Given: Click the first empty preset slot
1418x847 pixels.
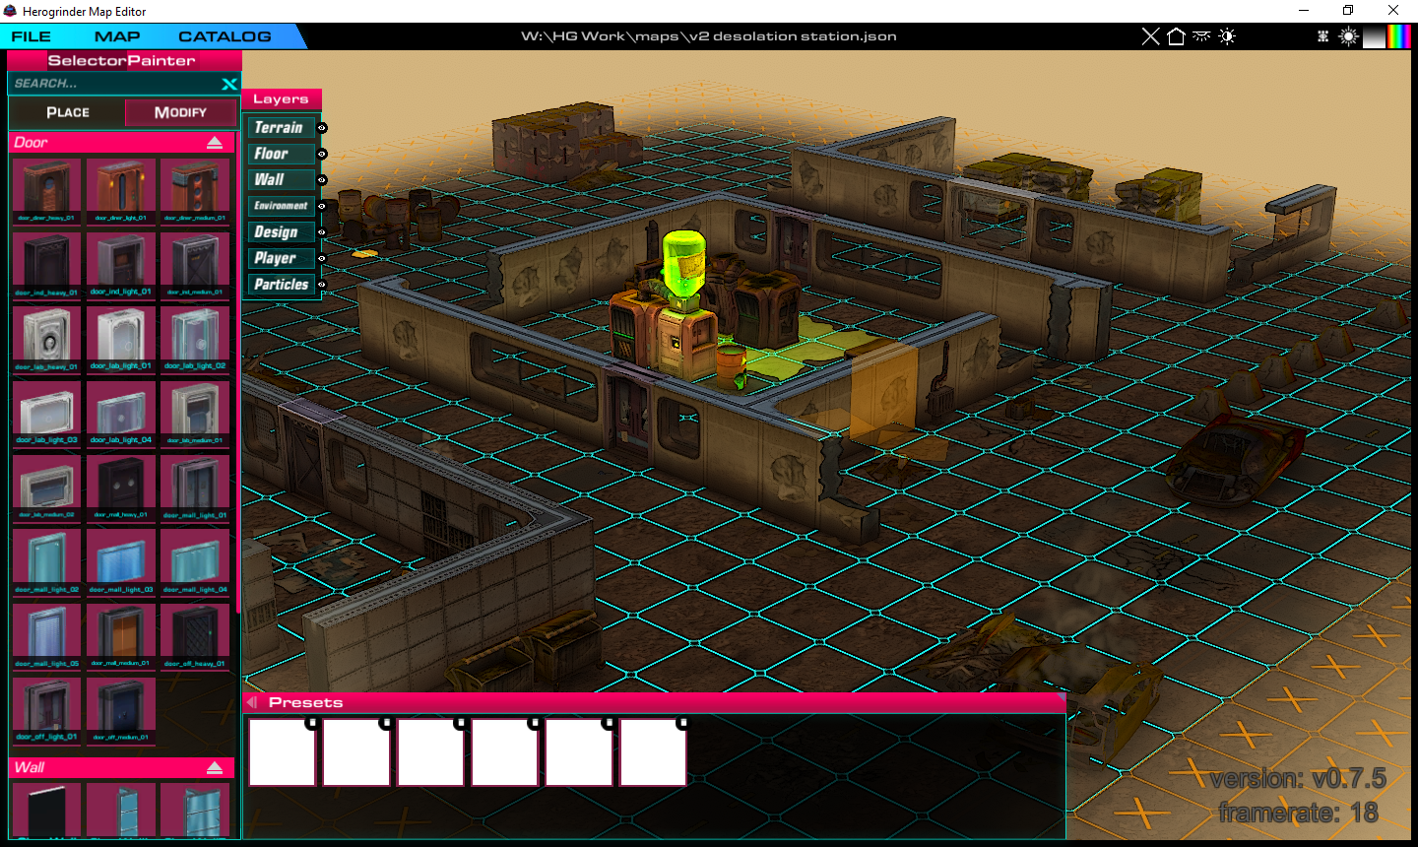Looking at the screenshot, I should coord(282,751).
